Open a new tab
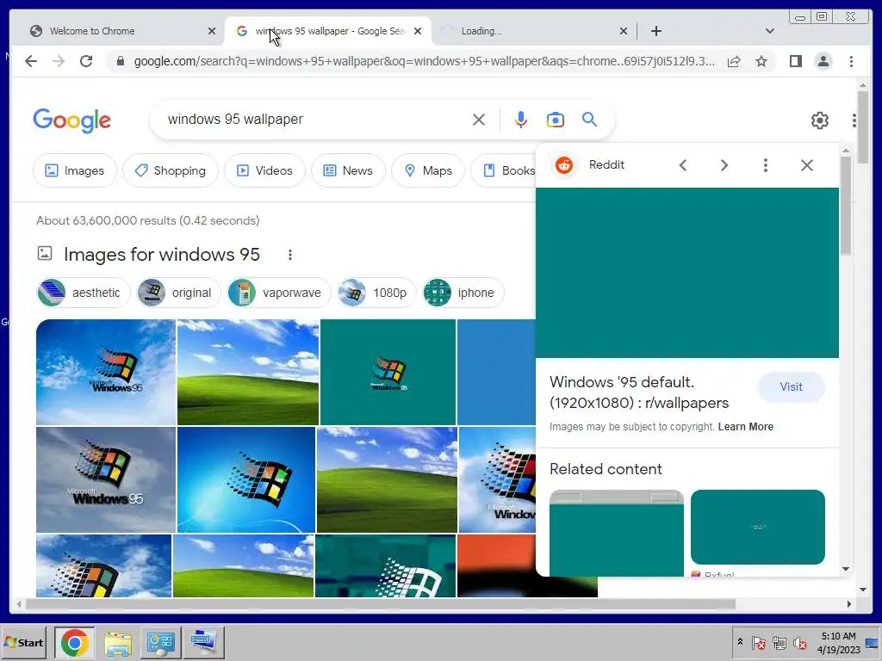The height and width of the screenshot is (661, 882). click(655, 31)
